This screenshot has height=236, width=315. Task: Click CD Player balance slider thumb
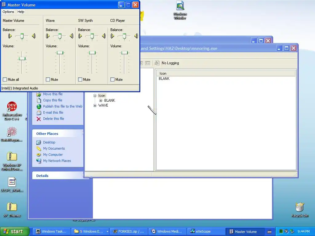pos(125,36)
